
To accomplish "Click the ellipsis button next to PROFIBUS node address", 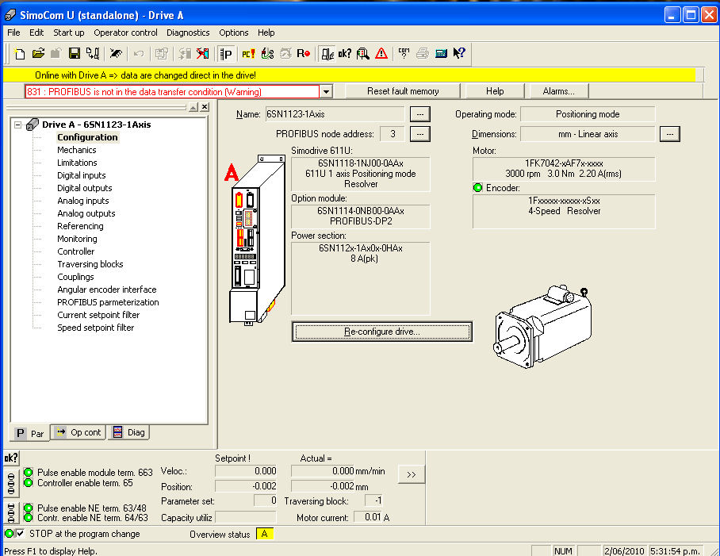I will [x=419, y=134].
